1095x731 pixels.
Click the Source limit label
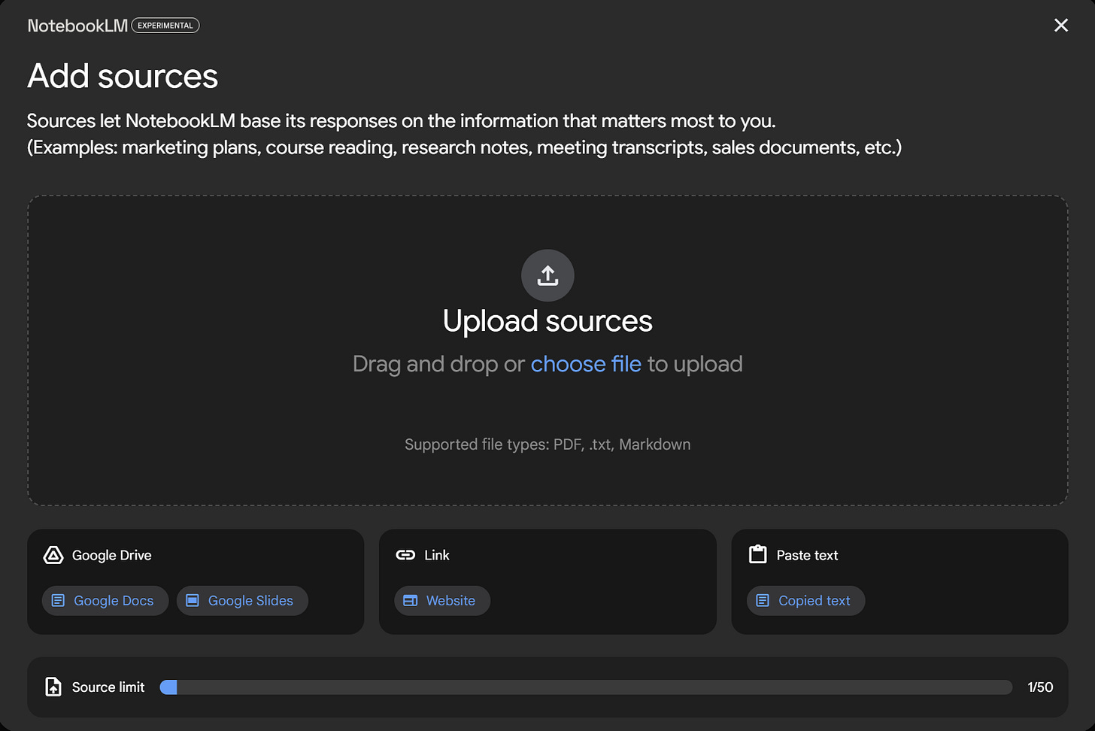click(108, 687)
